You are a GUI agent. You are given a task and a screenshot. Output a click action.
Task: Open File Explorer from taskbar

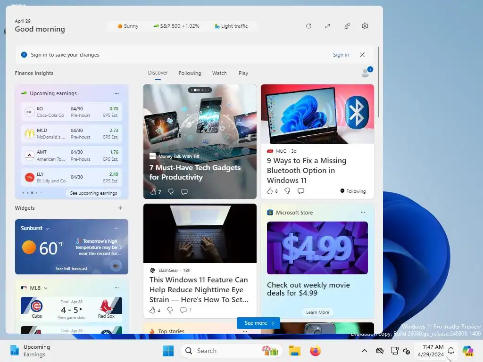pos(294,351)
